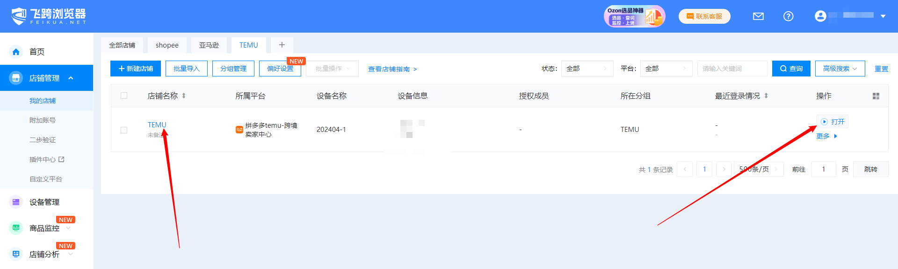Click the mail envelope icon in header
Screen dimensions: 898x269
pyautogui.click(x=758, y=16)
